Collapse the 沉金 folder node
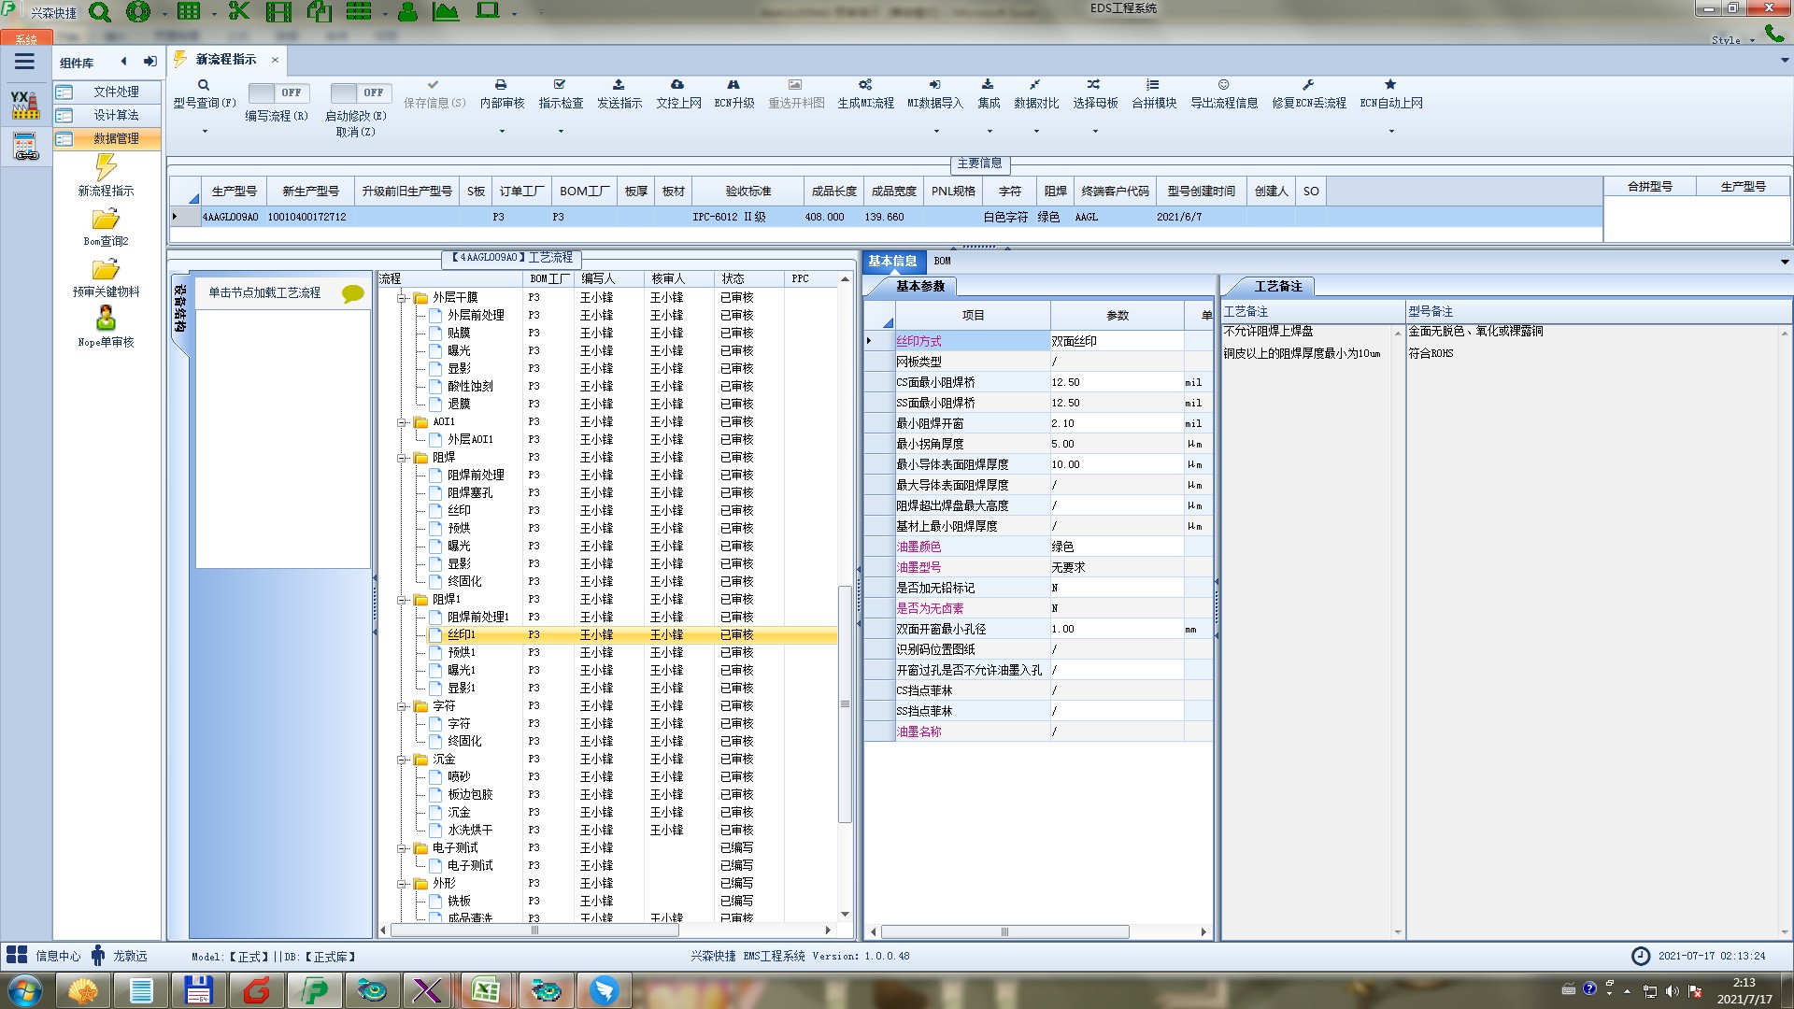Screen dimensions: 1794x1009 [x=403, y=760]
